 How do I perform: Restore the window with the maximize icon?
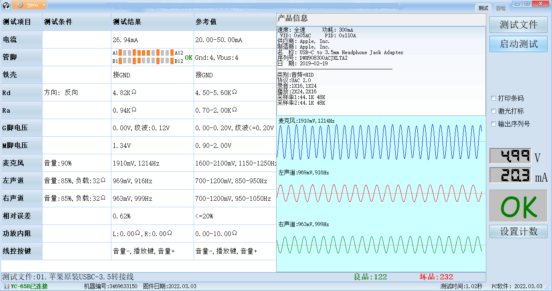[527, 4]
